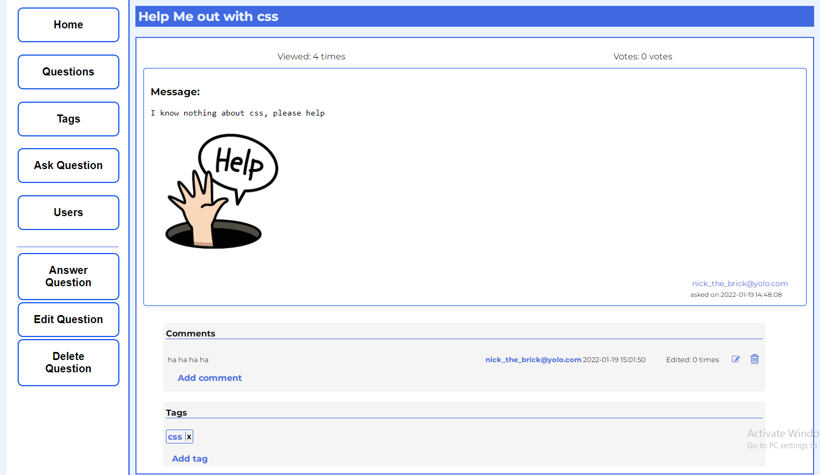Click the Add comment link
820x475 pixels.
click(209, 378)
